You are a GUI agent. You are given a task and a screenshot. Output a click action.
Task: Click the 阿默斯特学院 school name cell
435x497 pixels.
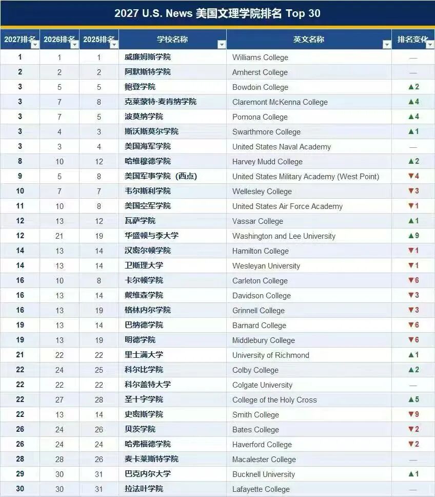[x=172, y=72]
